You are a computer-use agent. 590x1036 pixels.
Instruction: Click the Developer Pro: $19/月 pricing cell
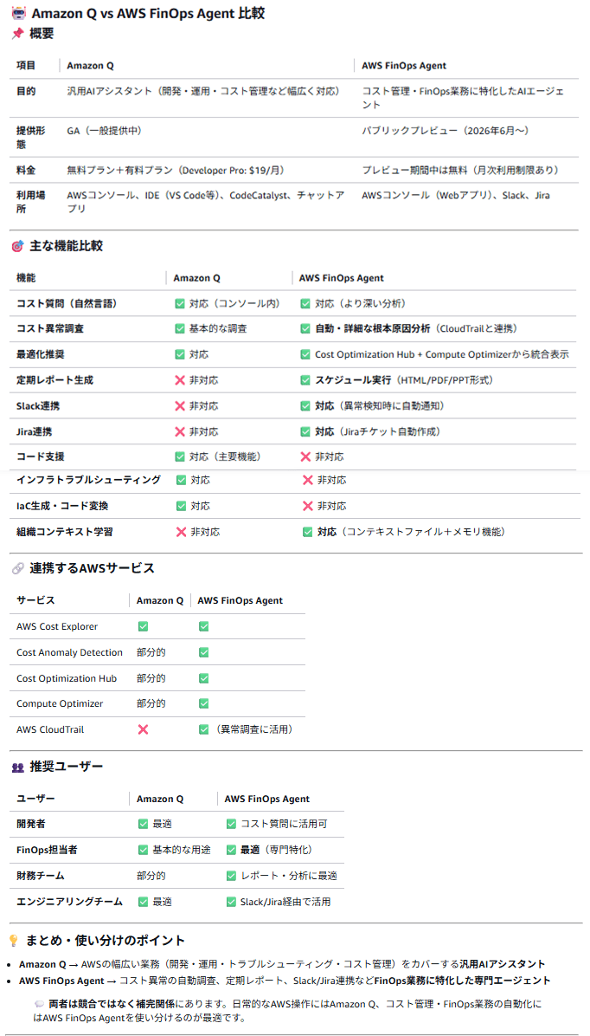[x=176, y=171]
